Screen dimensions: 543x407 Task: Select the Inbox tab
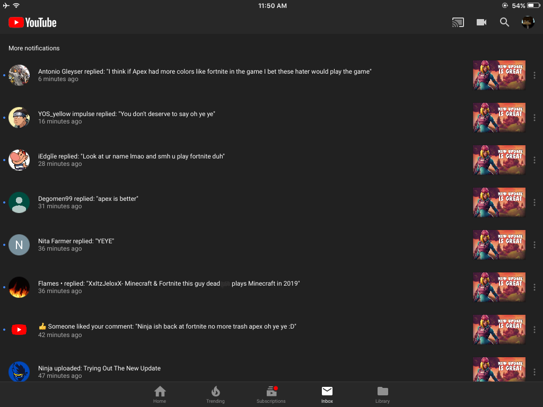[327, 395]
